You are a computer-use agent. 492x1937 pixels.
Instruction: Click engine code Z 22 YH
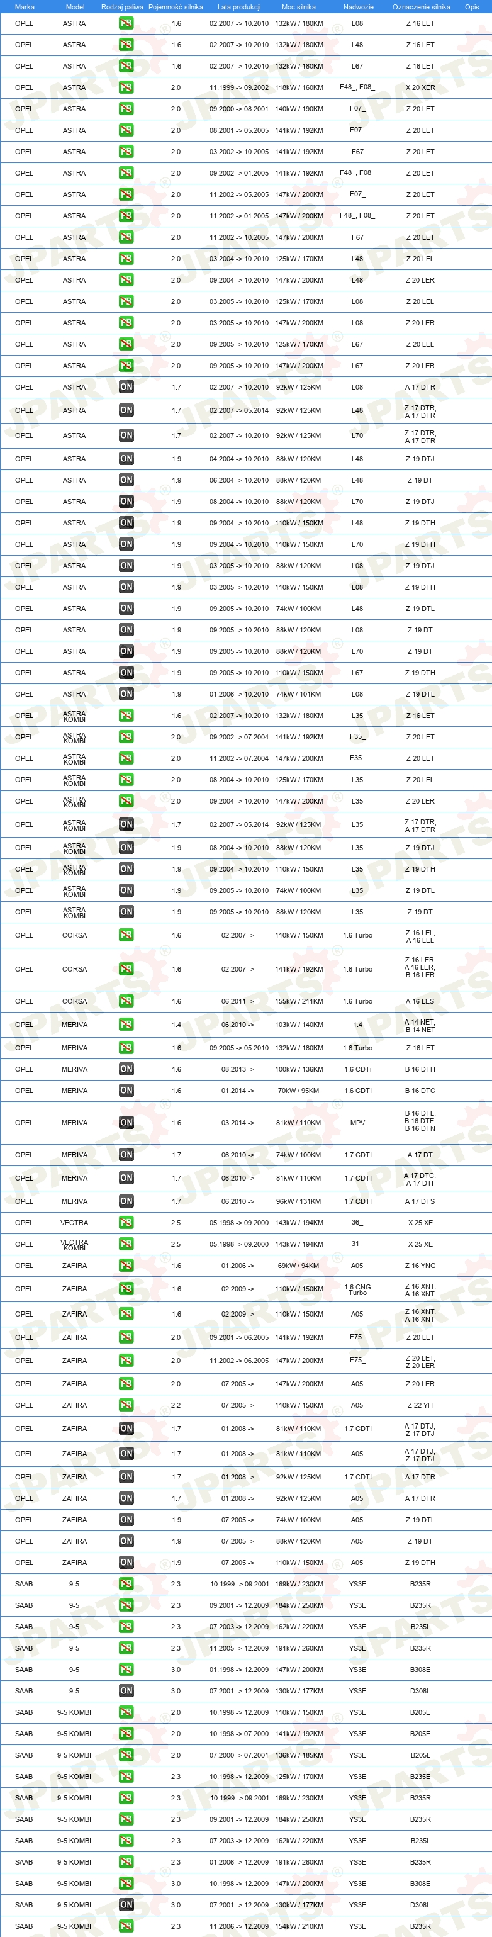coord(420,1405)
